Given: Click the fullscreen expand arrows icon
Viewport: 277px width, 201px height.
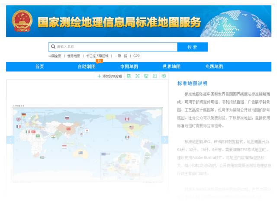Looking at the screenshot, I should tap(138, 76).
